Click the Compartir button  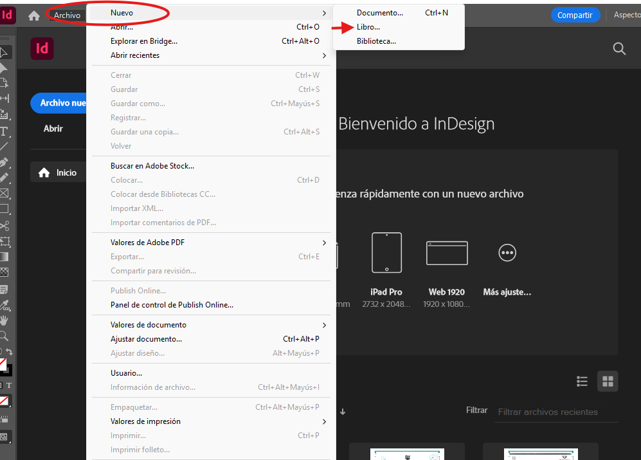575,14
